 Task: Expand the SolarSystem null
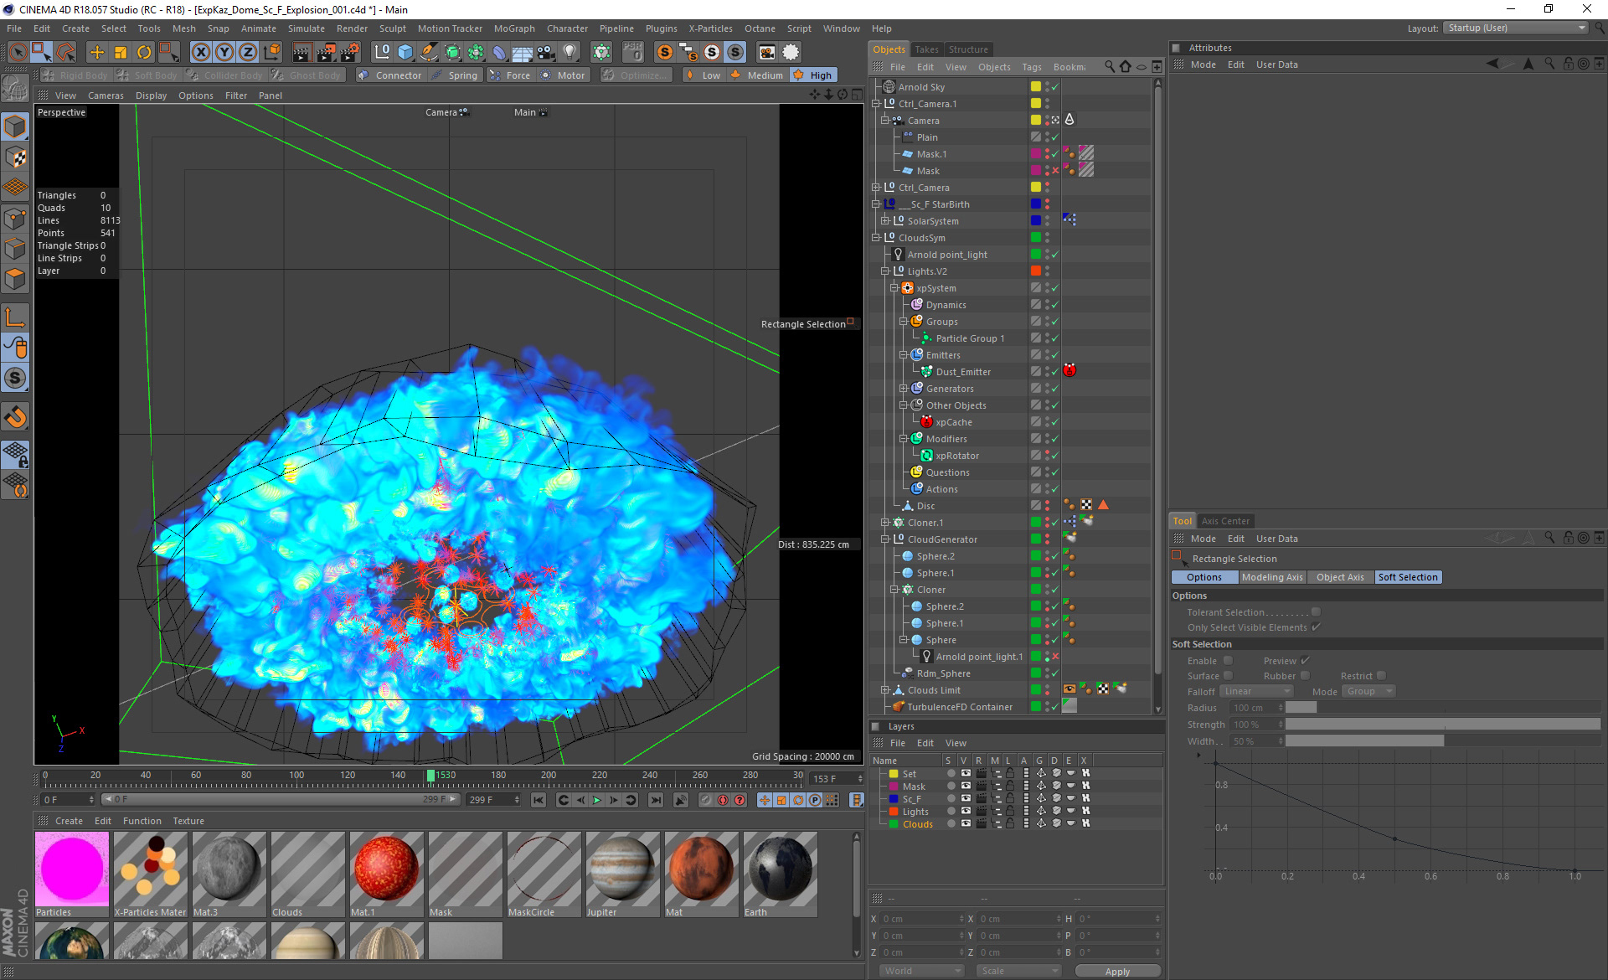point(885,221)
